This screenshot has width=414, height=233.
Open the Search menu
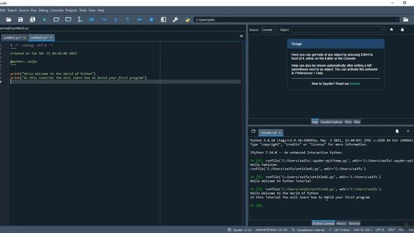pos(12,10)
